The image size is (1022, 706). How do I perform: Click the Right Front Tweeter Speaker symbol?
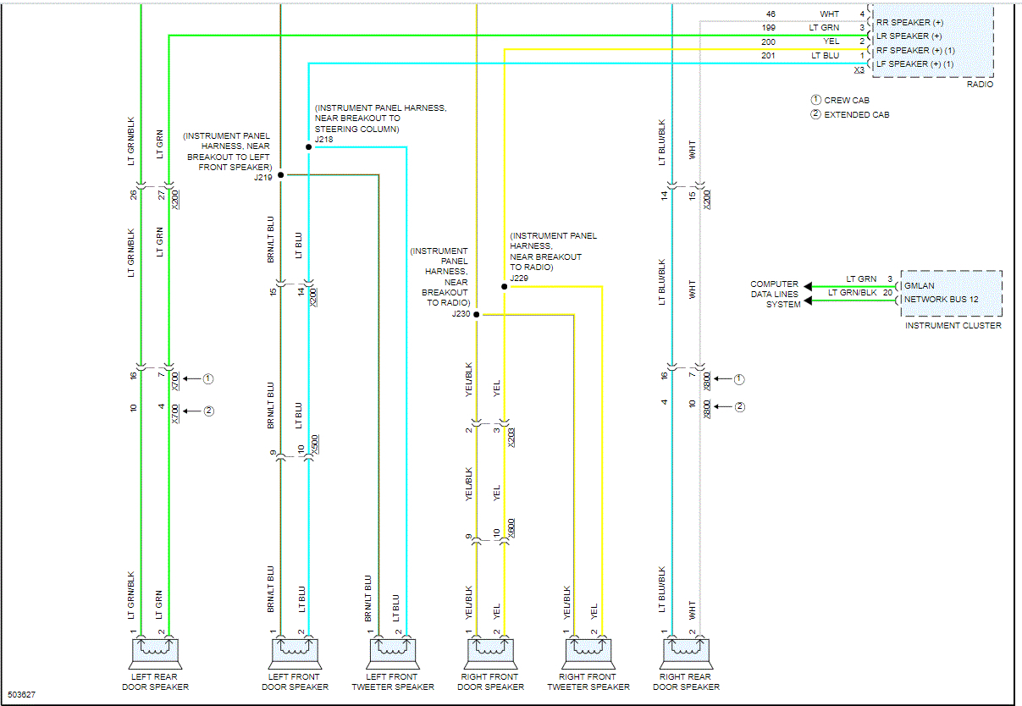(x=588, y=654)
